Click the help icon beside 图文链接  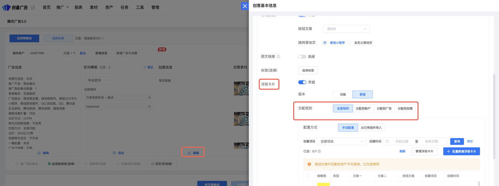click(278, 57)
